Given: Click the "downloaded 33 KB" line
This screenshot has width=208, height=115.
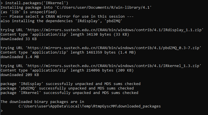Looking at the screenshot, I should click(19, 39).
